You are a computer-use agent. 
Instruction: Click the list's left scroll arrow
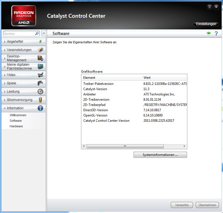(x=84, y=146)
